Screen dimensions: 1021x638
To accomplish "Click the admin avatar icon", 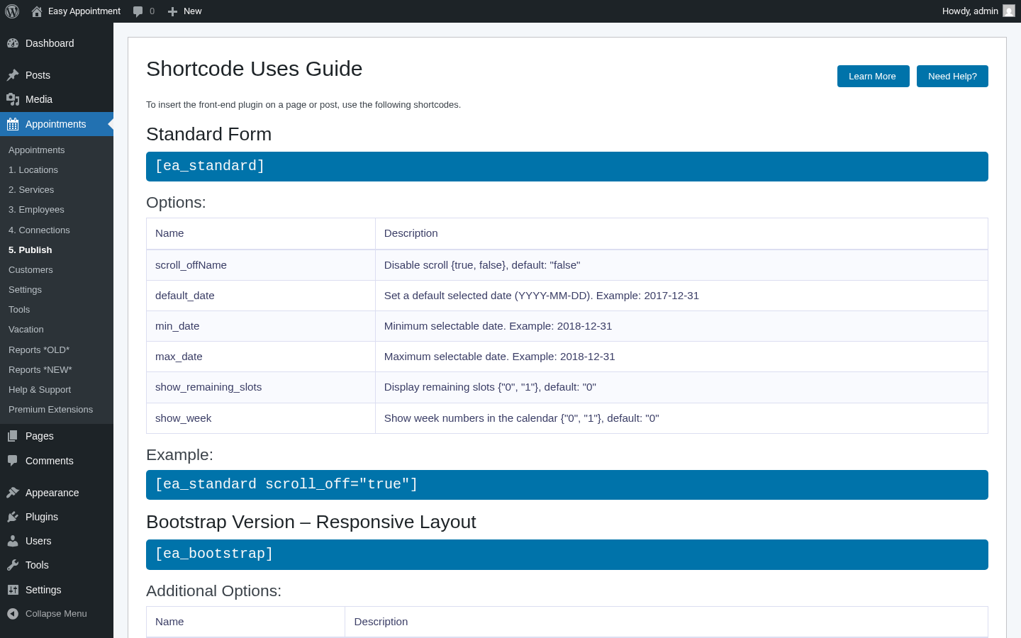I will coord(1009,11).
